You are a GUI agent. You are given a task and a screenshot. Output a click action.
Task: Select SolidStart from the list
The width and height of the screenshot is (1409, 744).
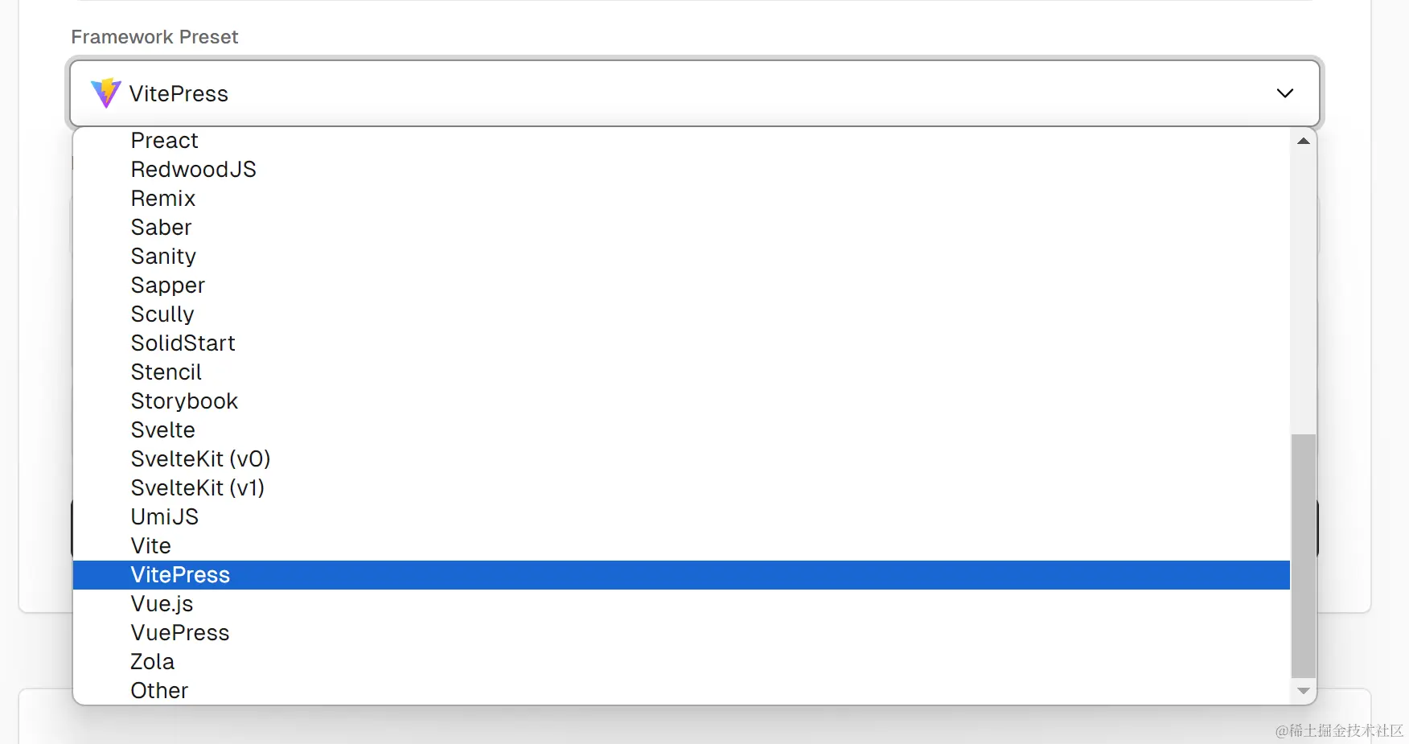[681, 343]
